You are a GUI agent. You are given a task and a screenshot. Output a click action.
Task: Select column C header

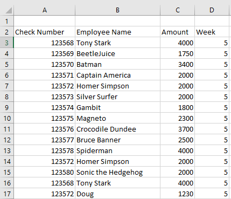point(177,10)
